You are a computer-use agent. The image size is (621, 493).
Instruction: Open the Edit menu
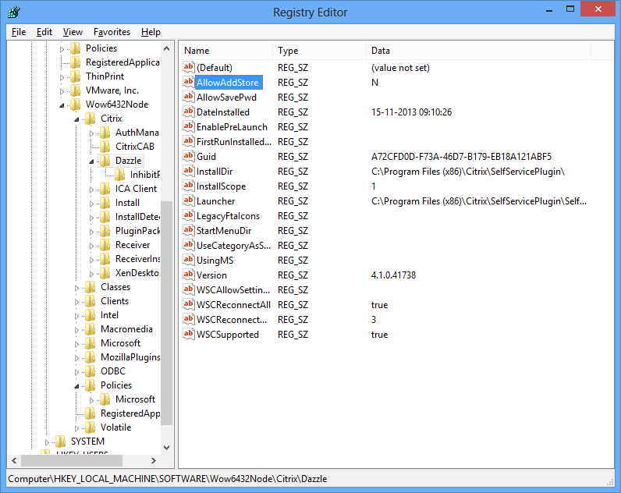coord(44,32)
